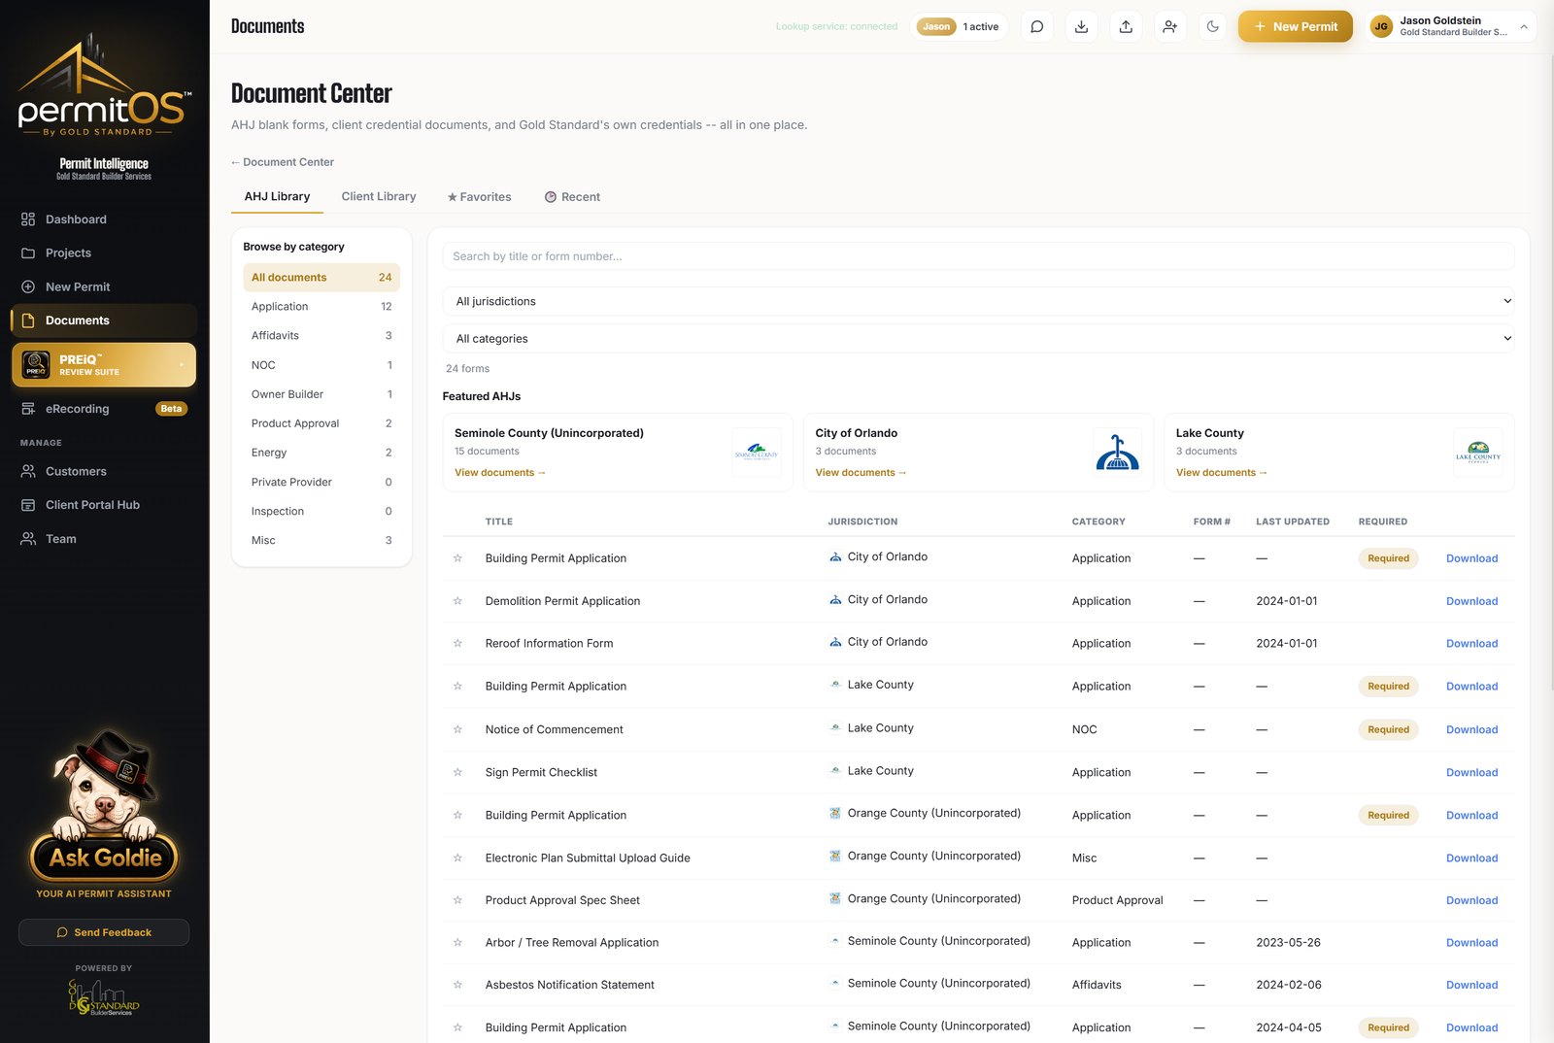This screenshot has width=1554, height=1043.
Task: Click the Send Feedback button
Action: tap(104, 932)
